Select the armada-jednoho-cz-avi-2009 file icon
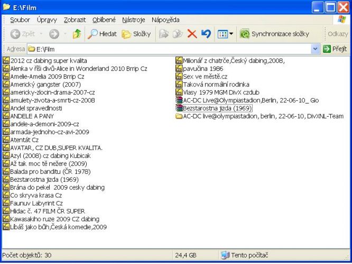 (6, 132)
